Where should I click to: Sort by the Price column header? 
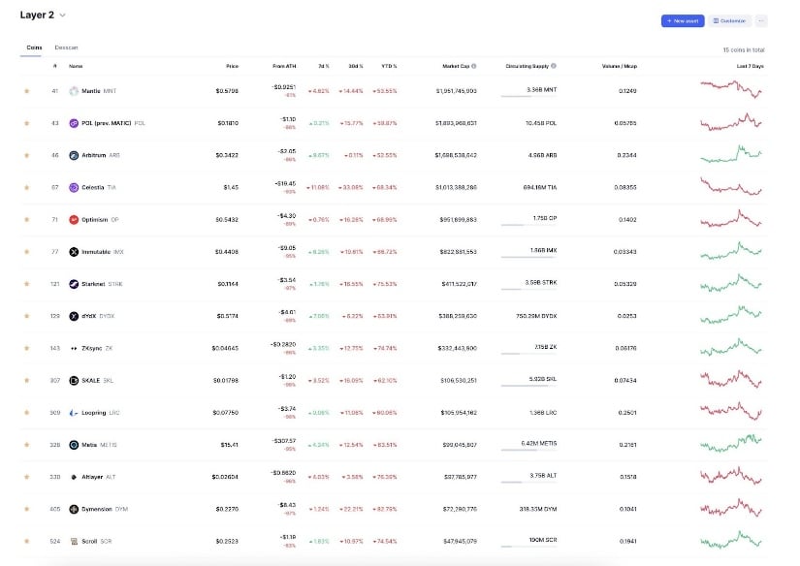(232, 66)
